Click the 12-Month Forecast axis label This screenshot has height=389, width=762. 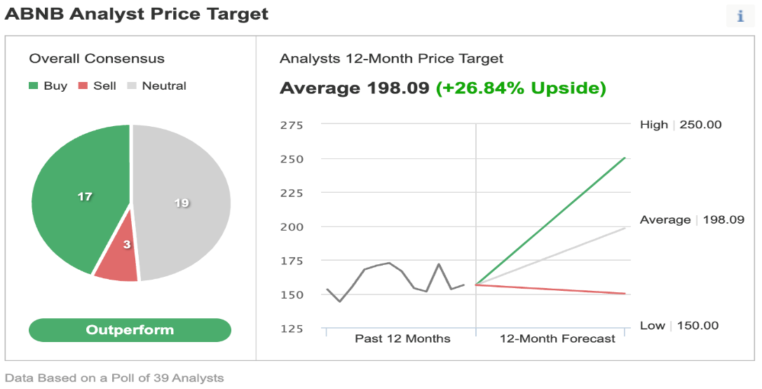click(x=557, y=339)
